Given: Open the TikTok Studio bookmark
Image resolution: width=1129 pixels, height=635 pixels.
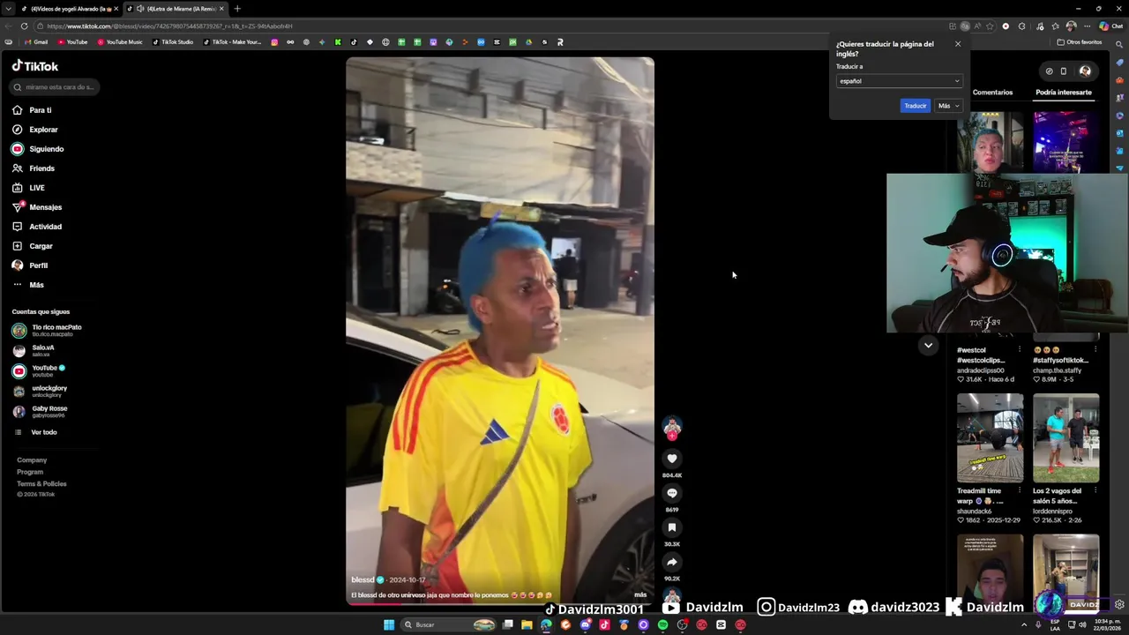Looking at the screenshot, I should point(173,42).
